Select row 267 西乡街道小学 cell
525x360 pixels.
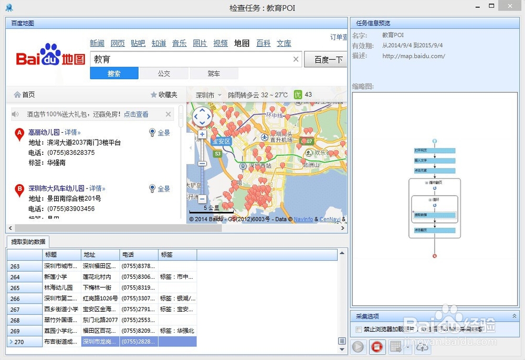[x=62, y=309]
